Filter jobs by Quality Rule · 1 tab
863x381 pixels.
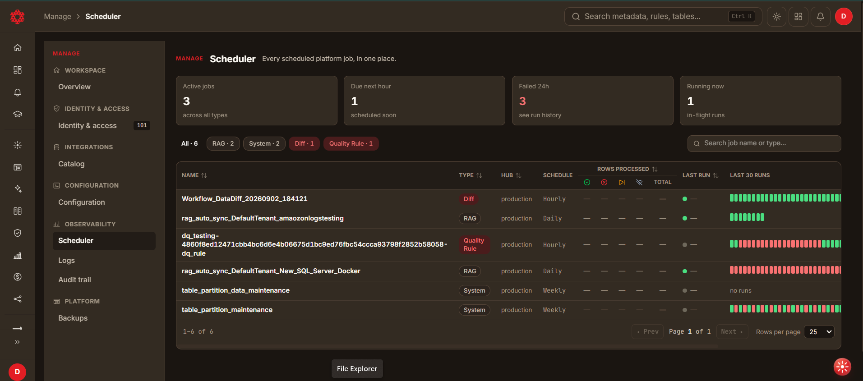[351, 143]
